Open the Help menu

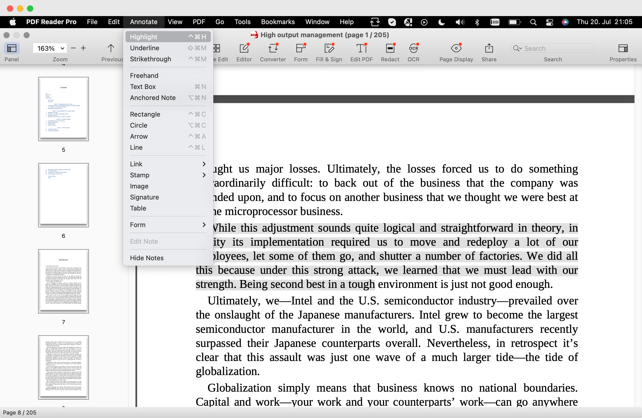(346, 22)
